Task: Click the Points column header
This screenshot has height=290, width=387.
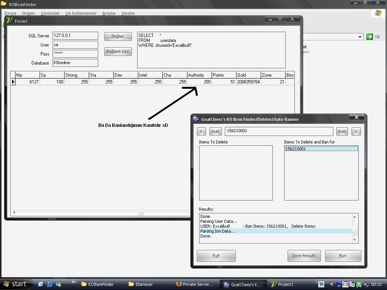Action: [224, 75]
